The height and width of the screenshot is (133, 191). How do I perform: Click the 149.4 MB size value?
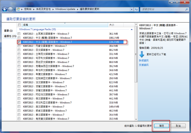pyautogui.click(x=114, y=107)
